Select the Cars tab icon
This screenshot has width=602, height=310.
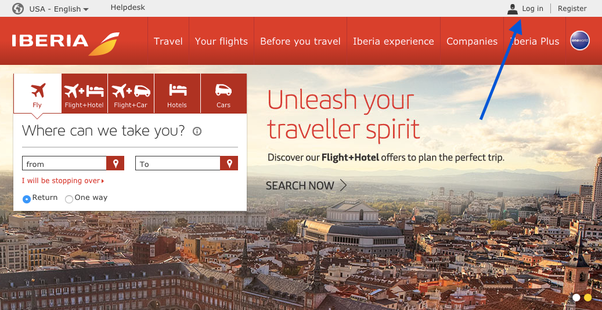(224, 90)
